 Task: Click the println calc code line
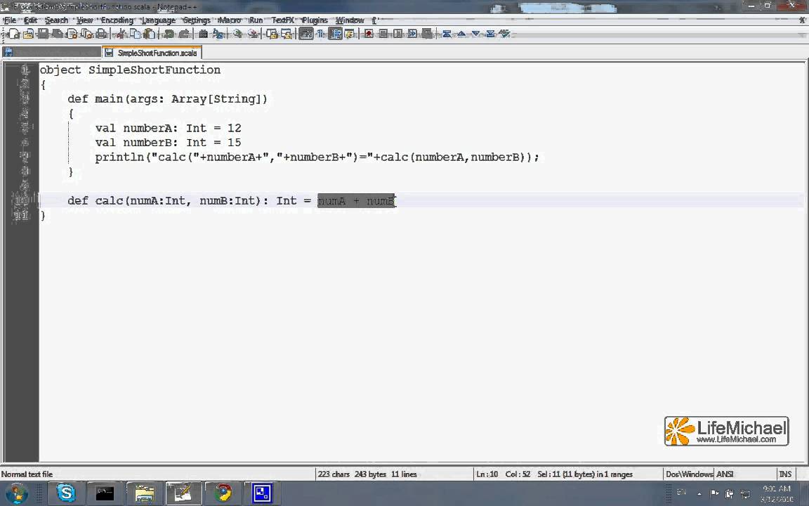(317, 157)
